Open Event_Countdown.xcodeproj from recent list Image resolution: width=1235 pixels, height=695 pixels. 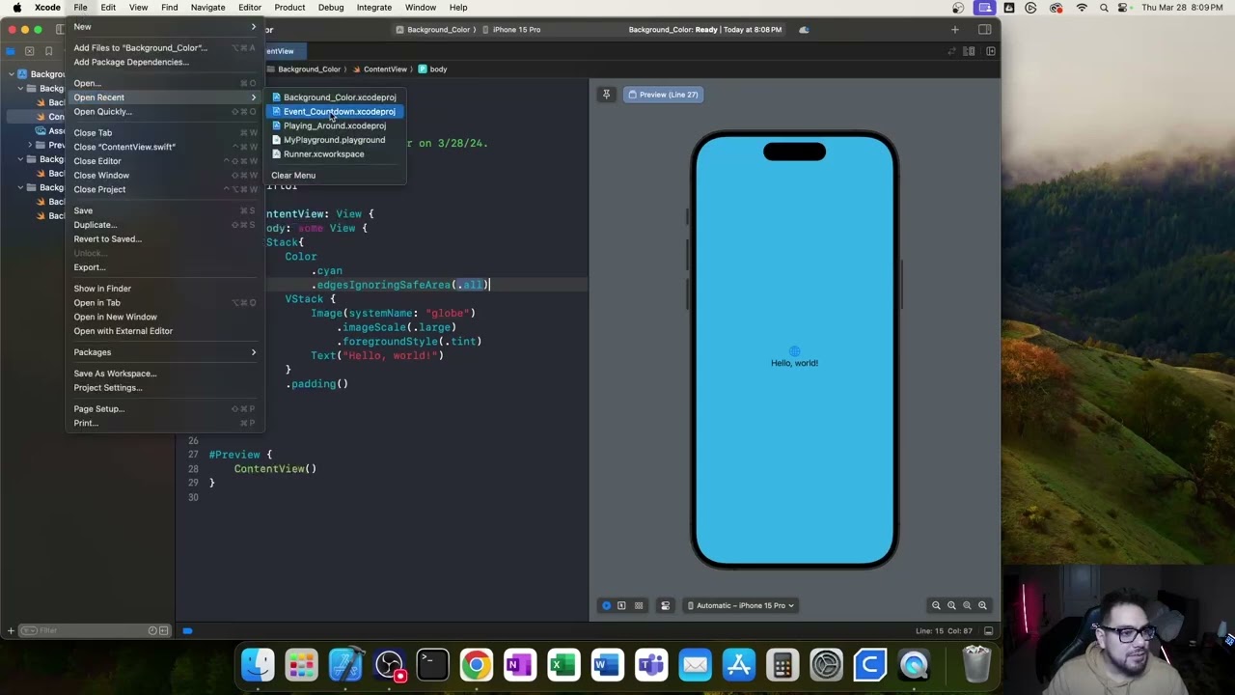[334, 111]
